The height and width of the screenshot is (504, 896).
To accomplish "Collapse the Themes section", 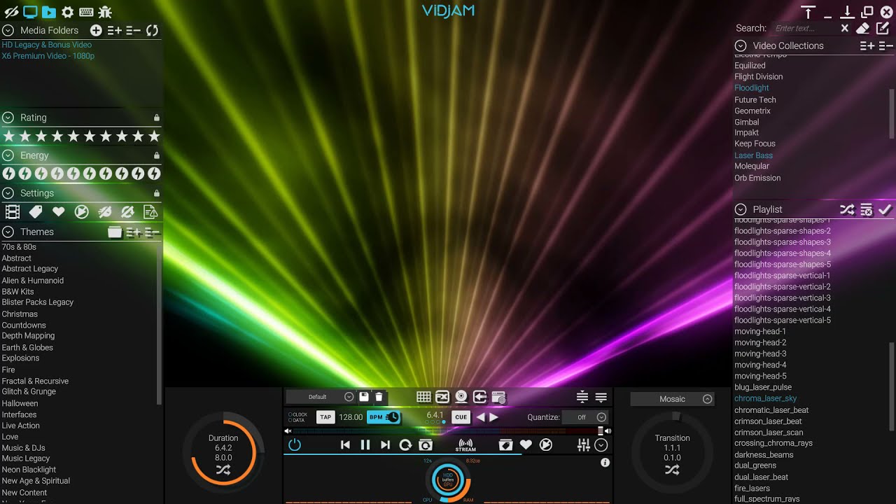I will (x=8, y=232).
